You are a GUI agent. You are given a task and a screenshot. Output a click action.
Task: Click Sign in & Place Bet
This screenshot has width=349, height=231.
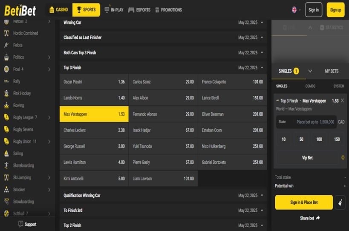click(x=304, y=202)
